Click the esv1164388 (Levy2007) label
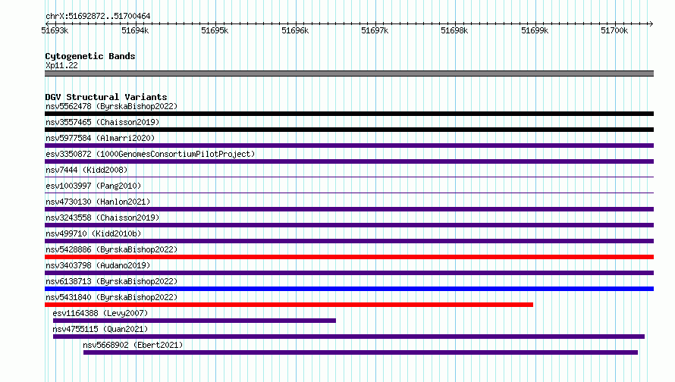675x382 pixels. pyautogui.click(x=100, y=313)
